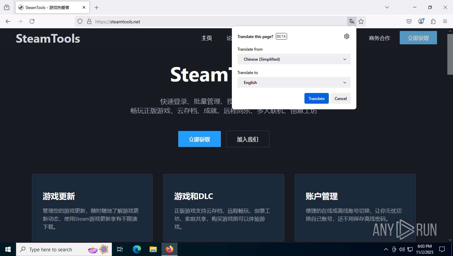Click the 游戏更新 card heading
This screenshot has width=453, height=256.
coord(59,196)
